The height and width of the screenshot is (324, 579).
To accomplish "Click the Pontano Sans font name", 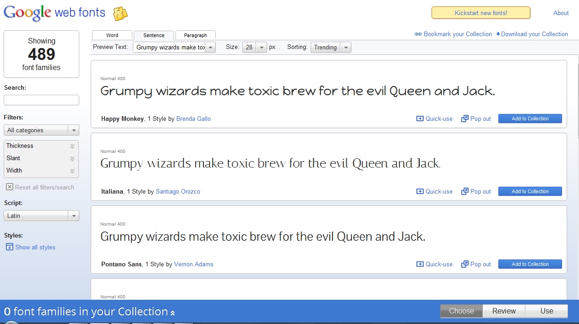I will point(121,264).
